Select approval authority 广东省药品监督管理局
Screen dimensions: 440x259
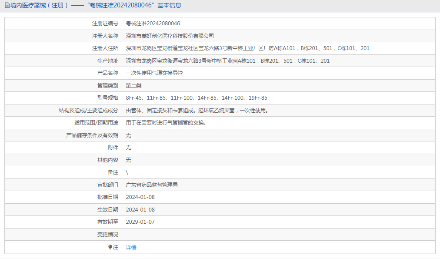[x=152, y=185]
